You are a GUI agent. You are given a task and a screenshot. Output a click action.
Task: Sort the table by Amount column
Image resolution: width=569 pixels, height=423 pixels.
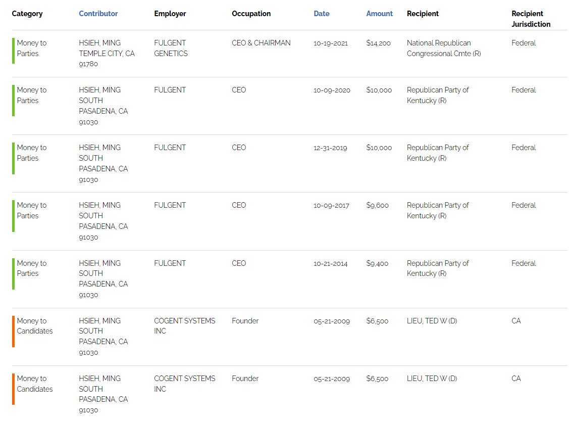click(379, 14)
